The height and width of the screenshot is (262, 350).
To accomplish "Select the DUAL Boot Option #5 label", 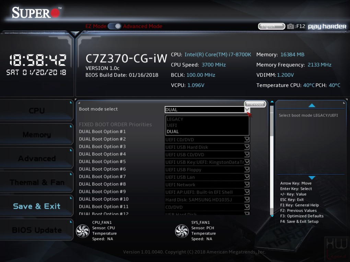I will pyautogui.click(x=102, y=162).
